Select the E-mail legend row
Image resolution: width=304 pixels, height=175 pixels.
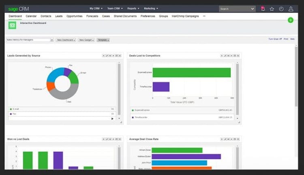click(62, 109)
